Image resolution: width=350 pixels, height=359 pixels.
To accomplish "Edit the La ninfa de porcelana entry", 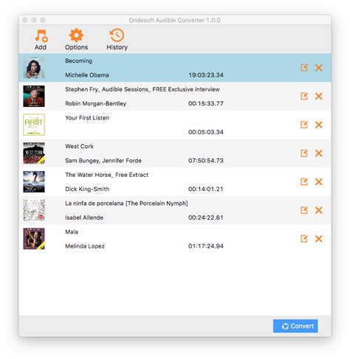I will (304, 210).
